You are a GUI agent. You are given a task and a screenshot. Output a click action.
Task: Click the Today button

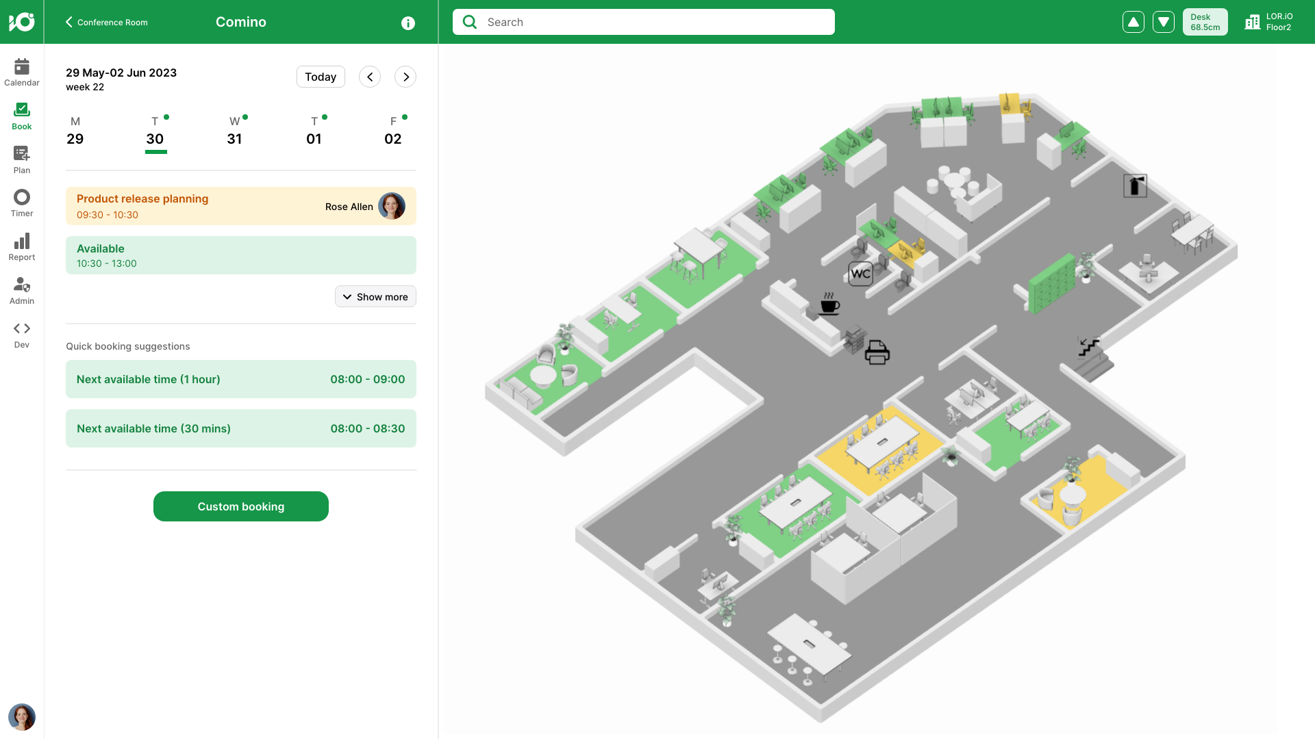coord(321,77)
